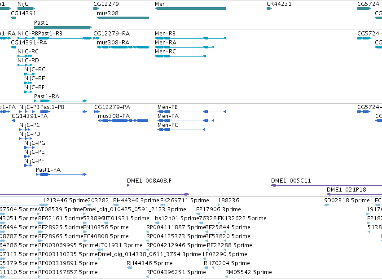The width and height of the screenshot is (382, 279).
Task: Select the RE53820.5prime EST label
Action: pyautogui.click(x=228, y=236)
